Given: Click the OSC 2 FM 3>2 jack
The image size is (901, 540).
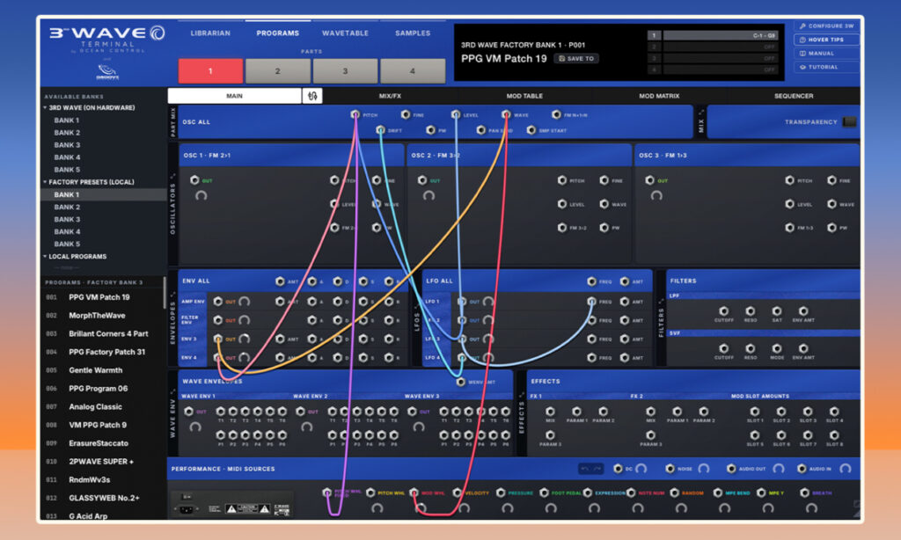Looking at the screenshot, I should point(562,228).
